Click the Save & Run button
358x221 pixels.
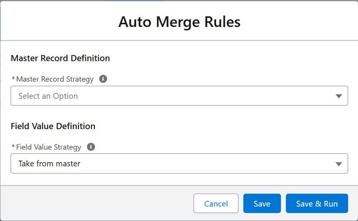pos(317,204)
